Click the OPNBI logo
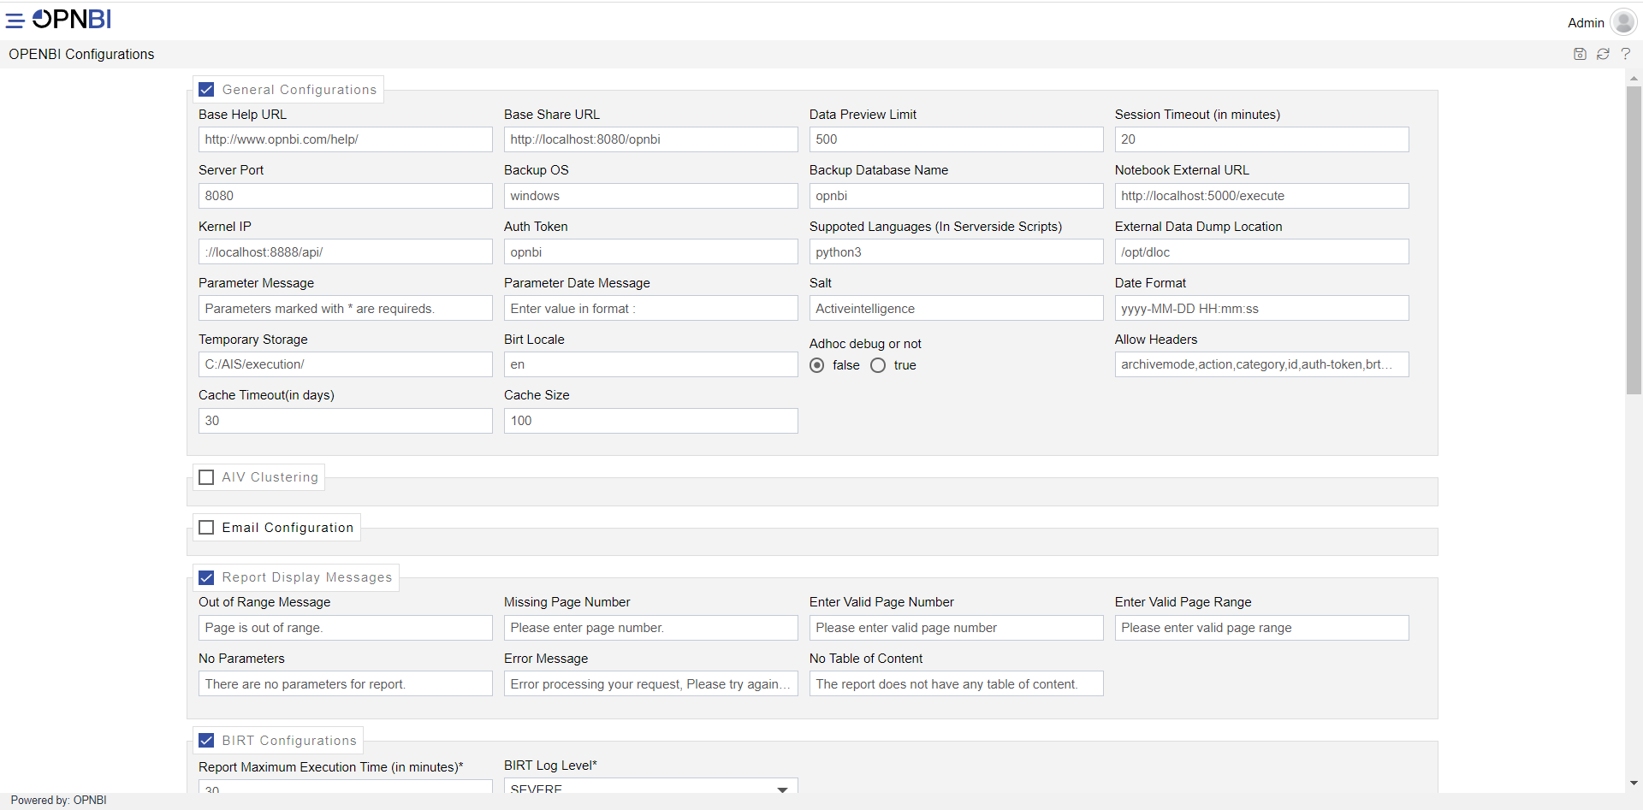Viewport: 1643px width, 810px height. [x=72, y=19]
